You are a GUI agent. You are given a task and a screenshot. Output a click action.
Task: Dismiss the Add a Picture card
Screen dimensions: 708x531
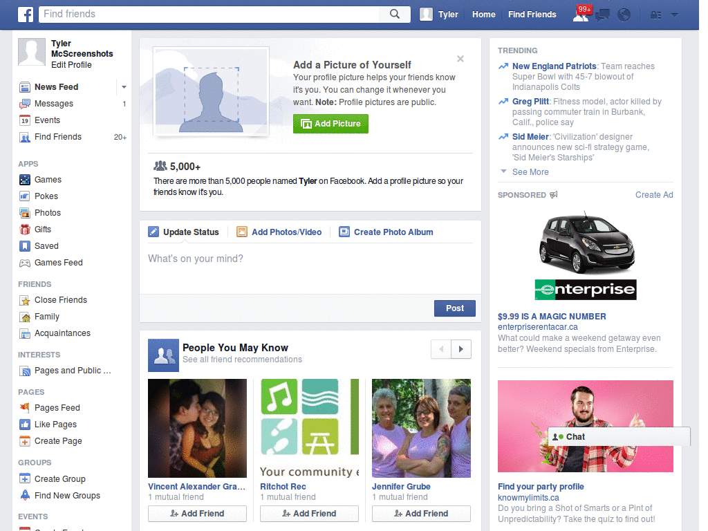(460, 59)
